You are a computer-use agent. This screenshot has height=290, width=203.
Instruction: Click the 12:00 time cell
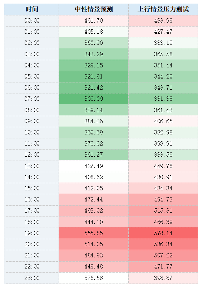tap(32, 154)
